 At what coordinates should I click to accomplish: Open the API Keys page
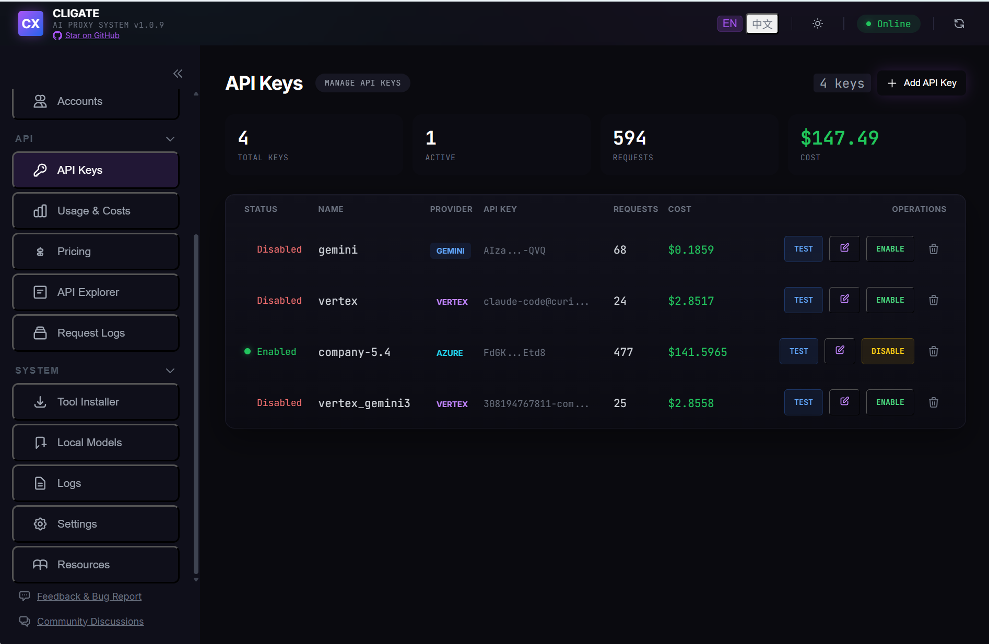tap(96, 170)
